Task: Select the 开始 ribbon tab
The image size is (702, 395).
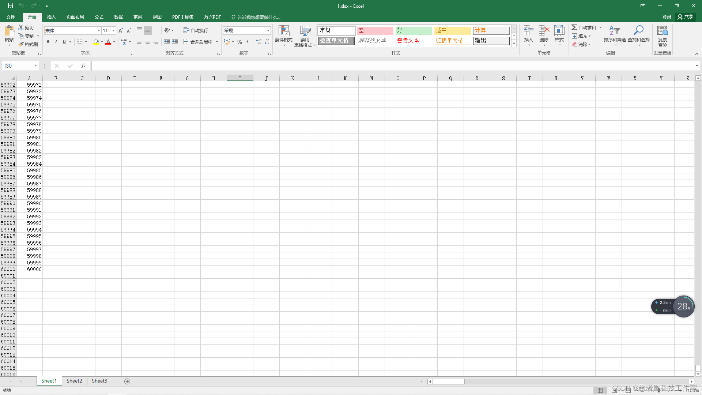Action: click(x=32, y=17)
